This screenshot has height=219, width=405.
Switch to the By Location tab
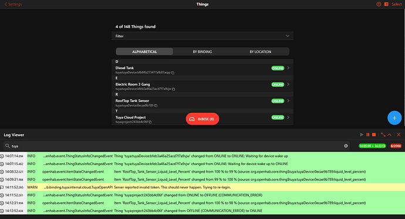click(x=261, y=52)
